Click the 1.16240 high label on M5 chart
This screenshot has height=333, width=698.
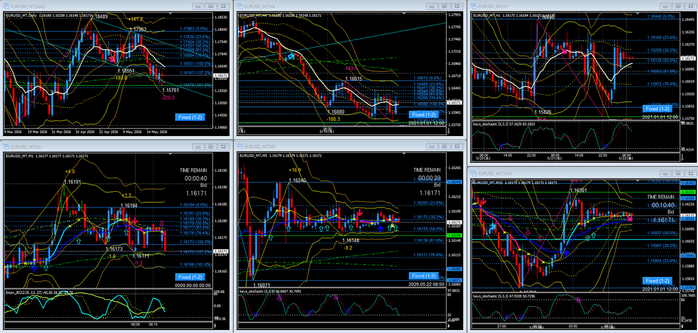297,181
